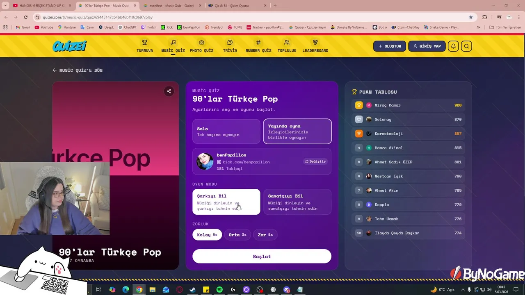Open the DeepL bookmark
The image size is (525, 295).
(x=106, y=27)
